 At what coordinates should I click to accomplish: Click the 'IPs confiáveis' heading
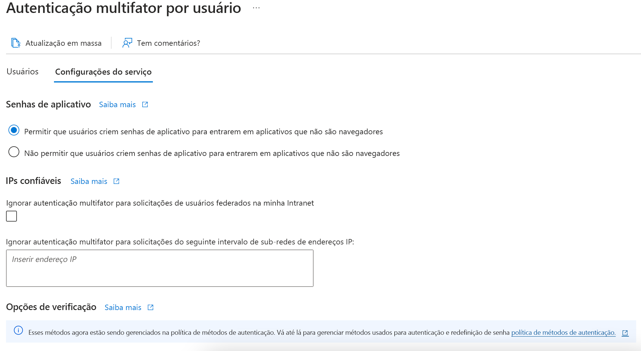click(33, 181)
